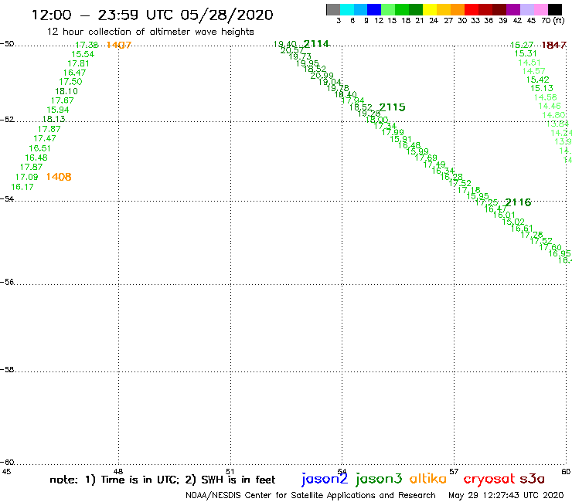This screenshot has height=502, width=572.
Task: Click the pink 70 ft legend swatch
Action: coord(540,9)
